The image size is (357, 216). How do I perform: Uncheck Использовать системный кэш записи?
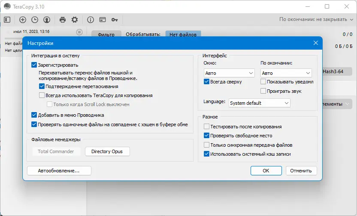[206, 154]
